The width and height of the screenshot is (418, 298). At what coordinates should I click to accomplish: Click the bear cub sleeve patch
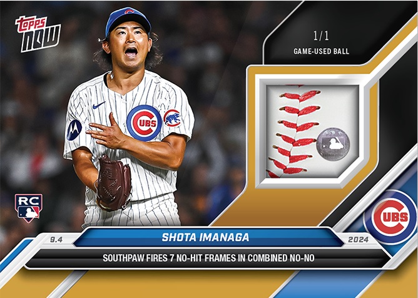click(172, 118)
